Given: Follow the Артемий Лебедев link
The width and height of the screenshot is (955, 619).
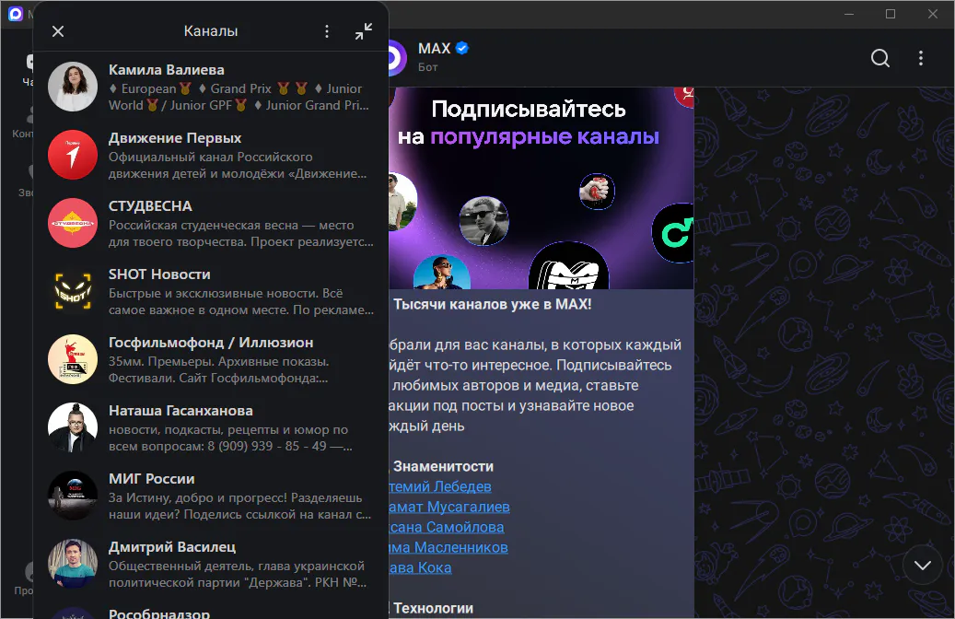Looking at the screenshot, I should pyautogui.click(x=440, y=486).
